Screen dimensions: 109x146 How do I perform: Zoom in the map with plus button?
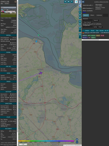[77, 139]
